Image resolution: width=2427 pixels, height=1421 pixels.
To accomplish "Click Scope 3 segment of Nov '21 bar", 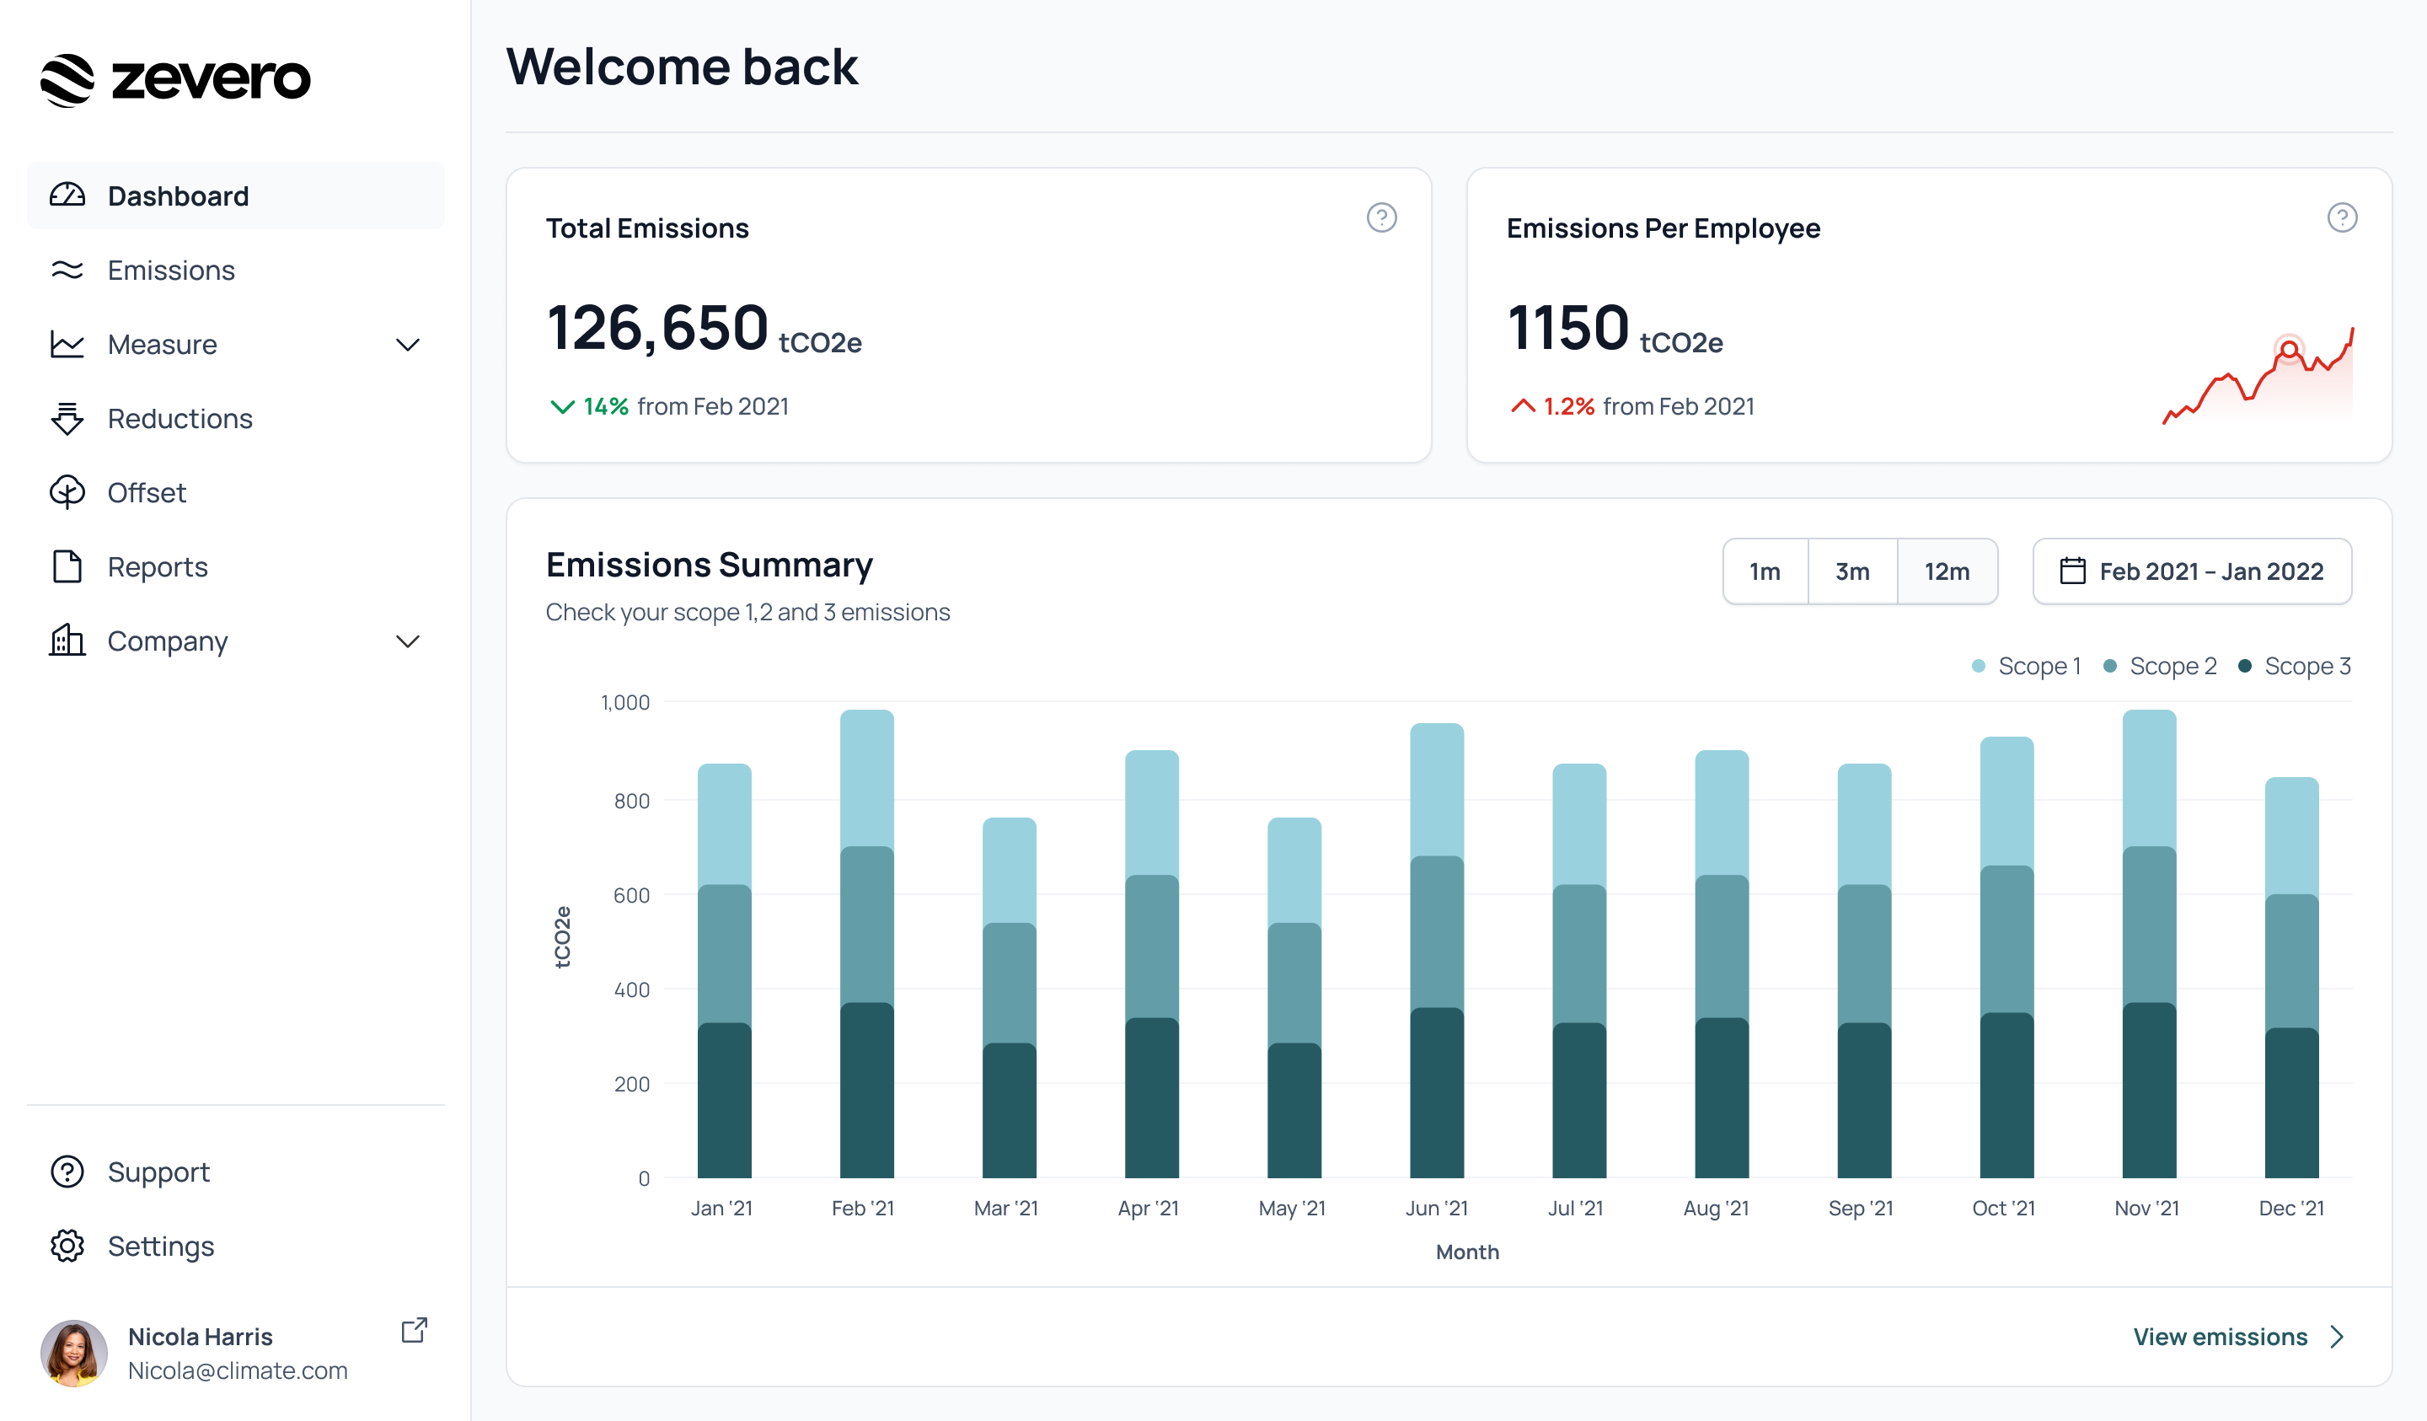I will [x=2149, y=1090].
